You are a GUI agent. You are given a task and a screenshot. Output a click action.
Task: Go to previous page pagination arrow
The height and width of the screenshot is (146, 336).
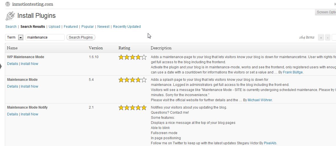328,37
